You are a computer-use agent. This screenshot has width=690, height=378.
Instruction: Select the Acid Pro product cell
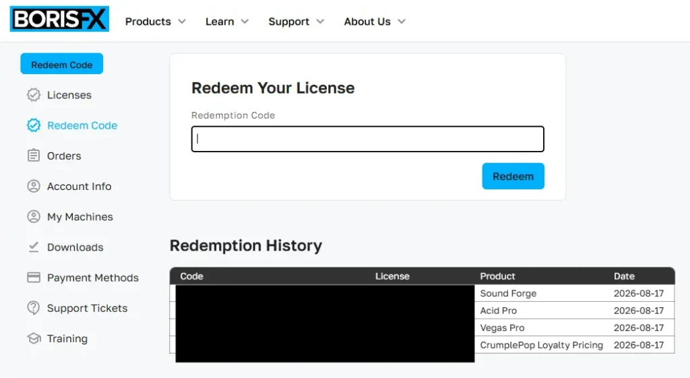[x=498, y=311]
